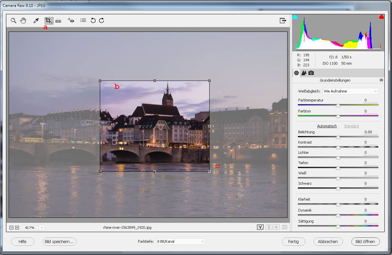Open the Weißabgleich dropdown
Screen dimensions: 392x255
coord(350,91)
